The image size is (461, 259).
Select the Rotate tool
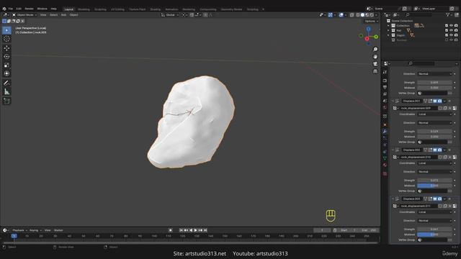pos(6,56)
